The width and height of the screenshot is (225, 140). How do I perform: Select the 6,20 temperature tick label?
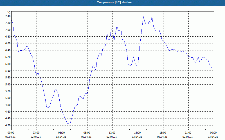tap(8, 57)
